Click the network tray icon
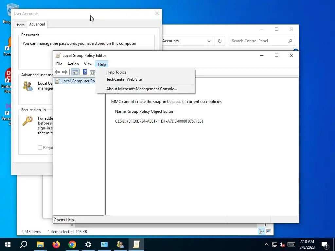This screenshot has width=335, height=251. point(274,244)
